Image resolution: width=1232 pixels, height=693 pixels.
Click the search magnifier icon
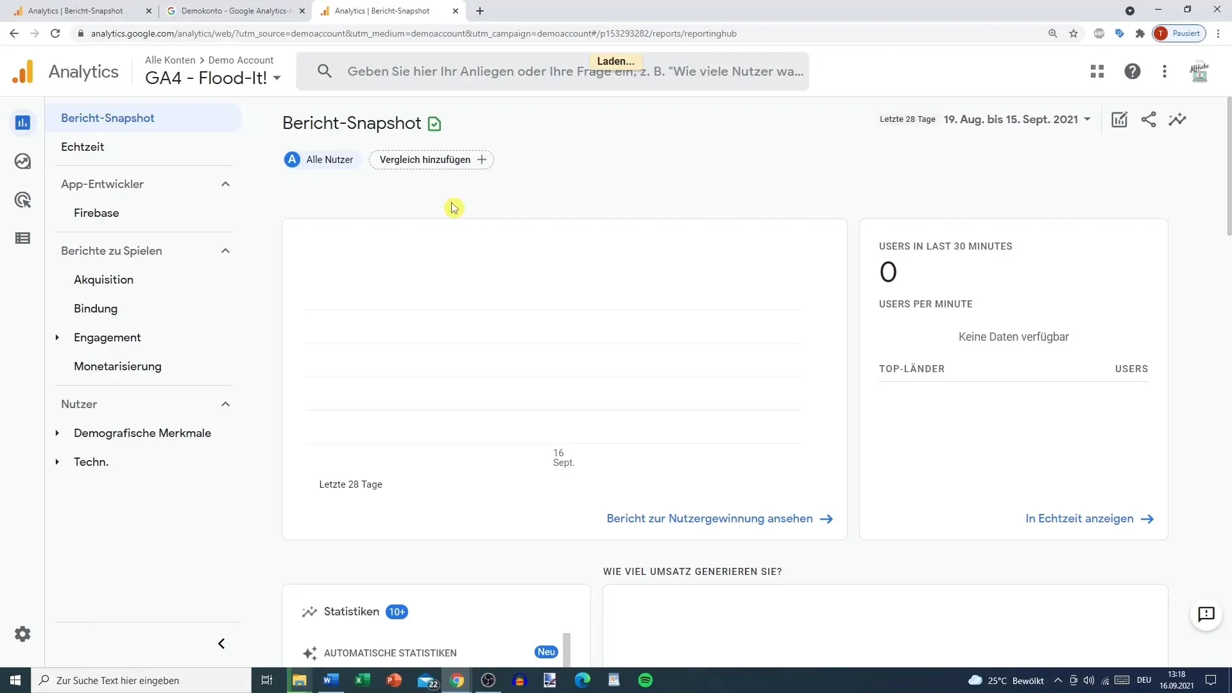click(x=325, y=71)
